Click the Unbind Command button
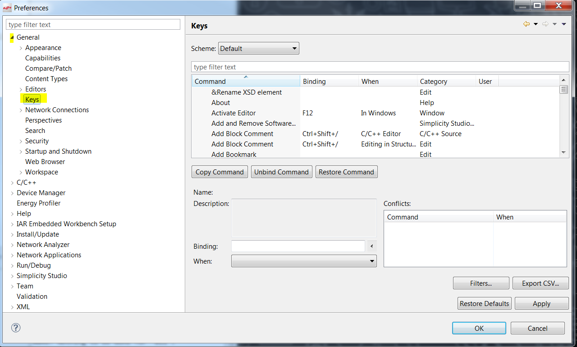This screenshot has width=577, height=347. (x=281, y=172)
